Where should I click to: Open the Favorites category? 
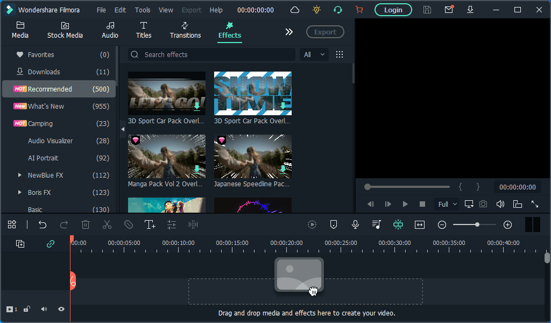pyautogui.click(x=59, y=54)
